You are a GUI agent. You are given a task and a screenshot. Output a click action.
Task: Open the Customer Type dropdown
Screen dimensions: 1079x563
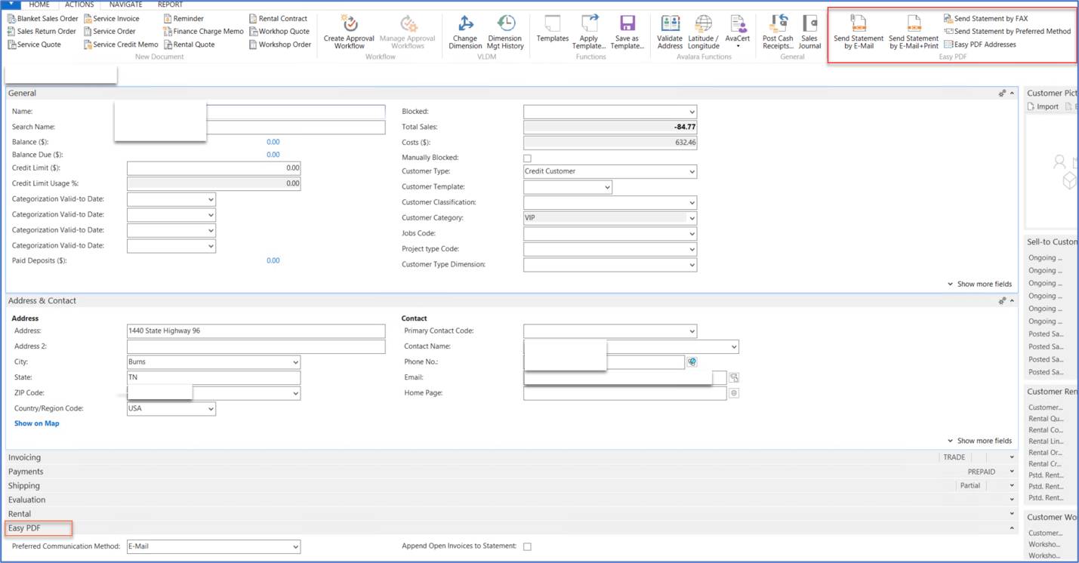(x=692, y=171)
